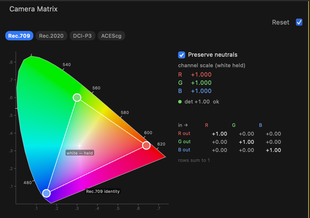Click the 'B out' row label
The image size is (310, 218).
click(x=184, y=150)
